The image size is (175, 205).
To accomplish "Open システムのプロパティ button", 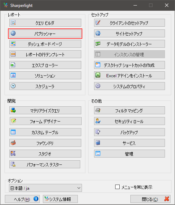I will click(129, 86).
